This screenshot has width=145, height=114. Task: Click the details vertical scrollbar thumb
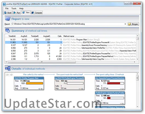point(137,78)
